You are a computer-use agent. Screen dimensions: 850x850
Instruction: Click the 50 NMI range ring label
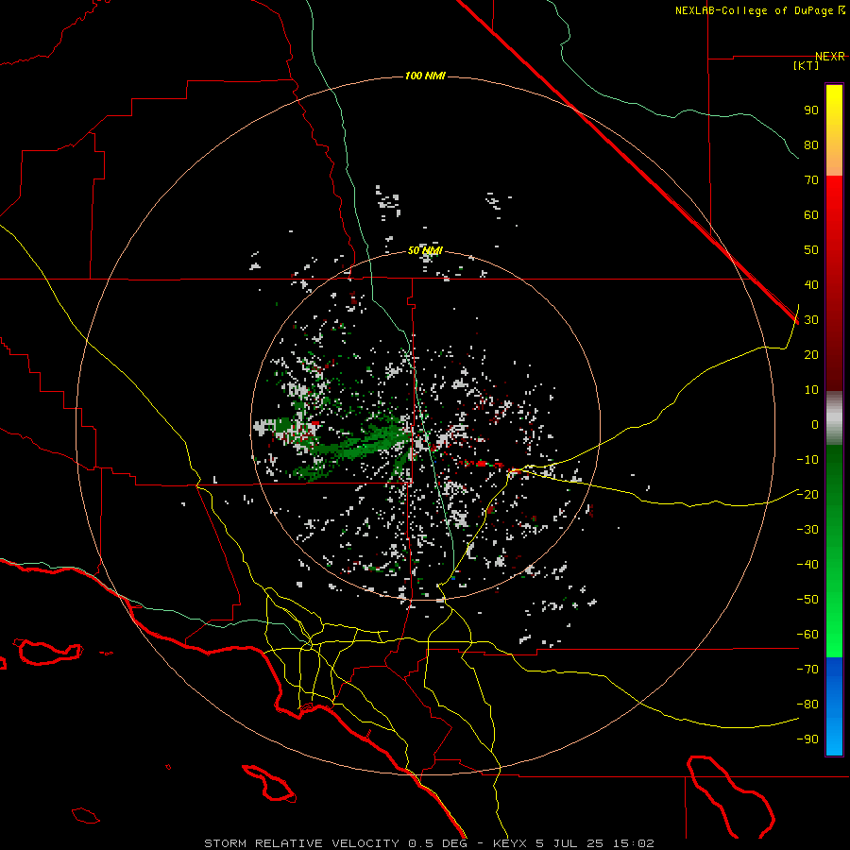point(425,250)
